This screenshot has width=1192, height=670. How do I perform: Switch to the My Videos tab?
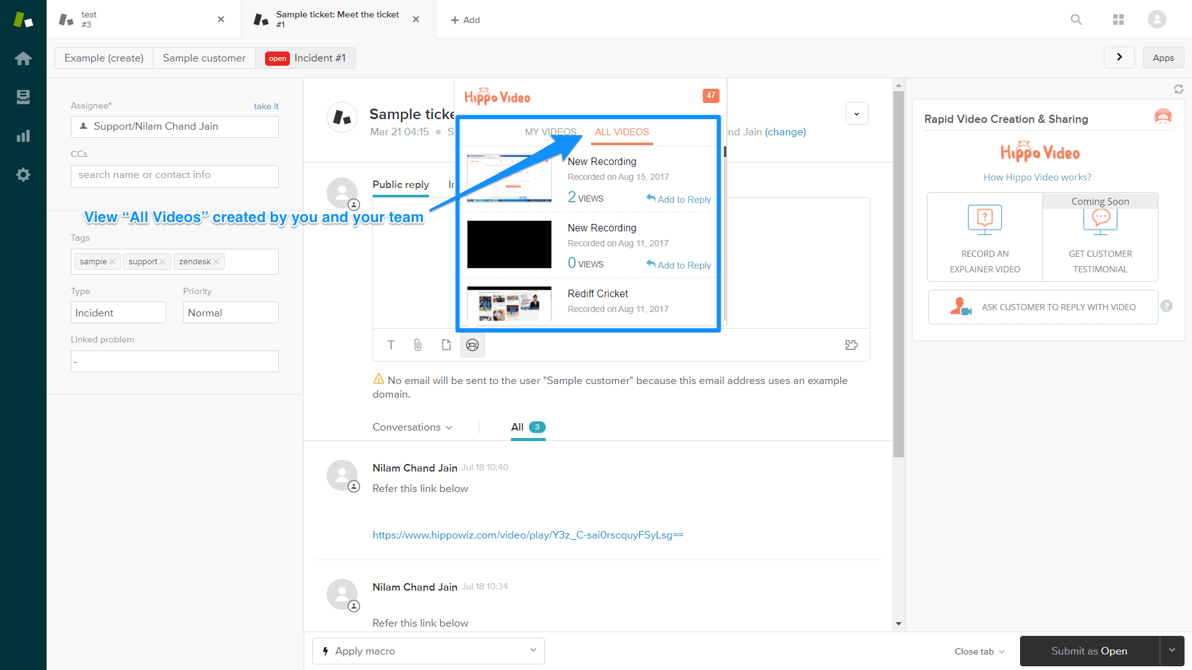point(550,132)
